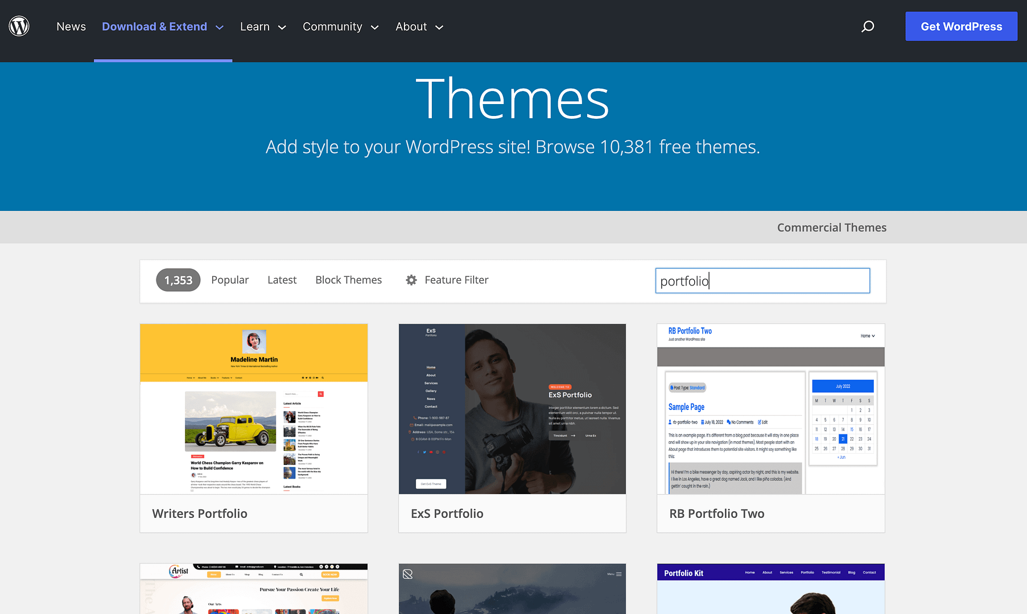Viewport: 1027px width, 614px height.
Task: Switch to the Popular themes tab
Action: [x=230, y=280]
